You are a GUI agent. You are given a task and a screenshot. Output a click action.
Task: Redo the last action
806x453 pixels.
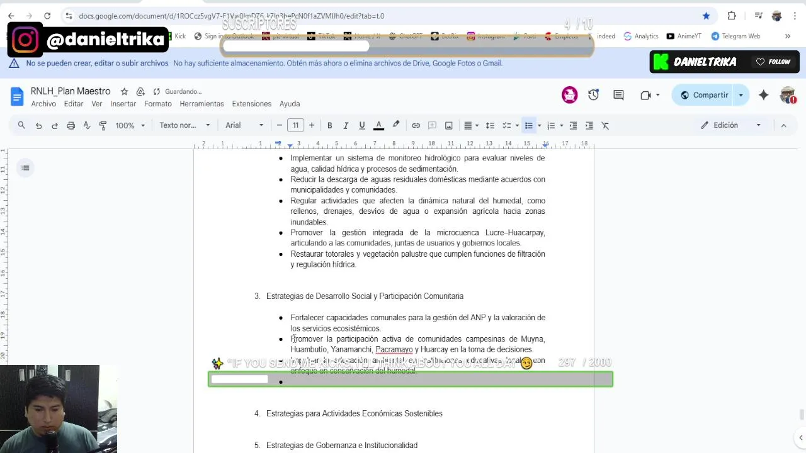click(x=55, y=125)
